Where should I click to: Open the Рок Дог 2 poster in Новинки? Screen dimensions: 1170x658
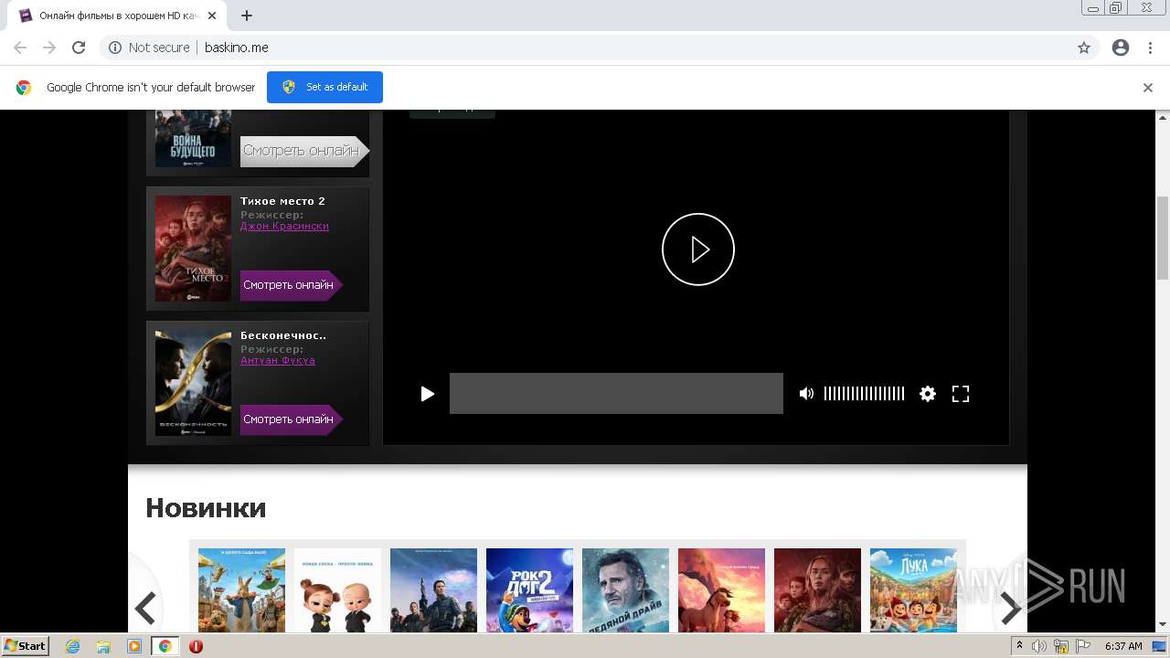(529, 589)
